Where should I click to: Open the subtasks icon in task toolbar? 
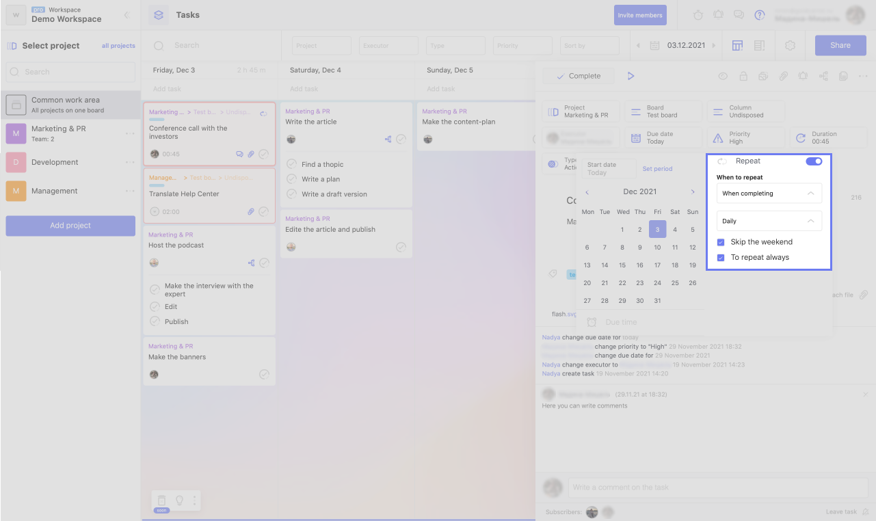[x=823, y=76]
